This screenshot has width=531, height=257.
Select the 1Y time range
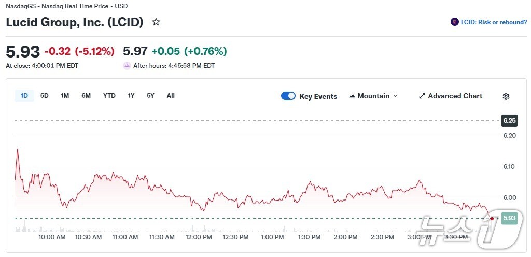click(x=131, y=95)
